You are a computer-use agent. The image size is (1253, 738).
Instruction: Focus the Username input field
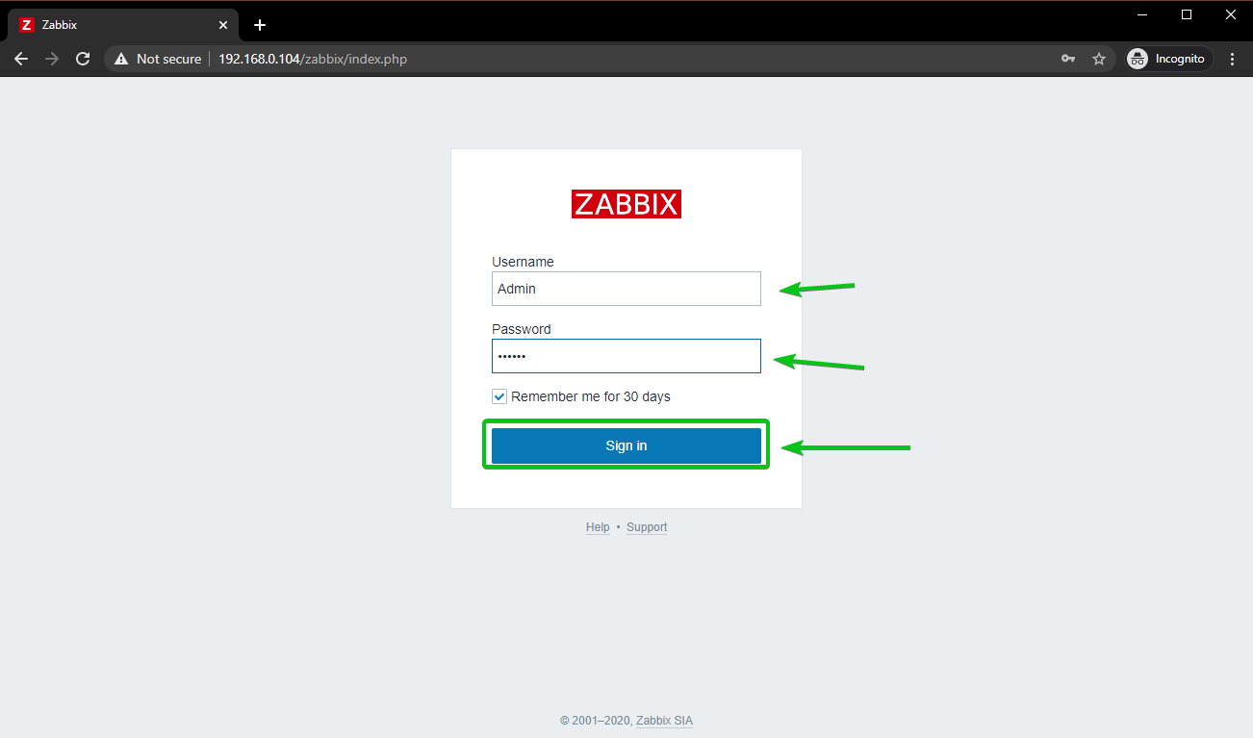tap(626, 289)
